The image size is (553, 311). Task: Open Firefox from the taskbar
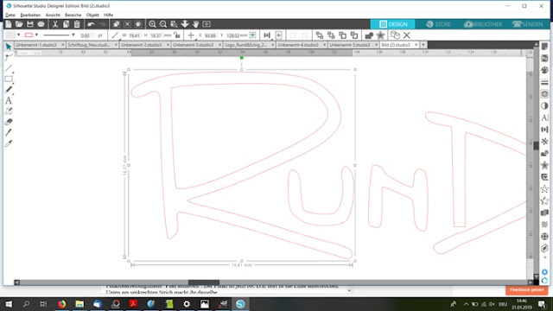click(61, 303)
